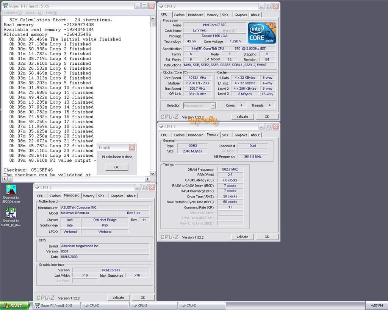Click OK on the Finish dialog
388x310 pixels.
click(116, 167)
